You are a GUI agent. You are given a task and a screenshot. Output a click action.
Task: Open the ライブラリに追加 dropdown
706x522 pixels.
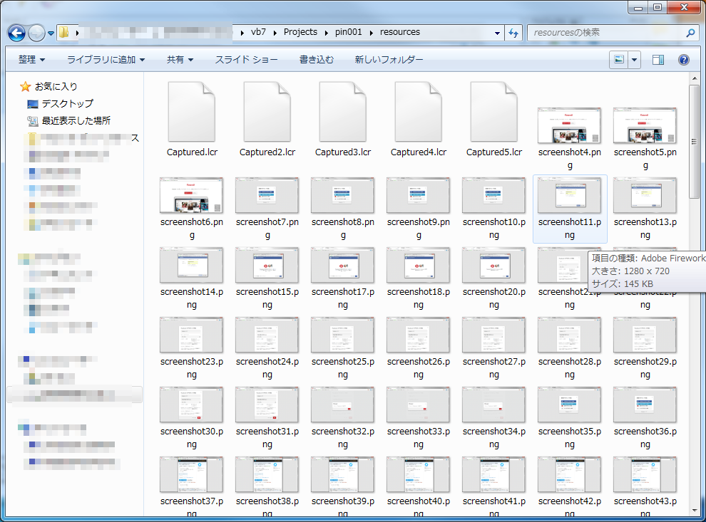(106, 60)
